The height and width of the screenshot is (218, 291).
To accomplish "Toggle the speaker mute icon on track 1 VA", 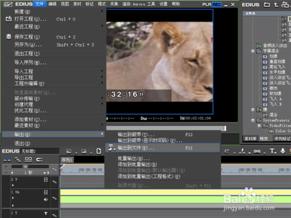I will [46, 199].
